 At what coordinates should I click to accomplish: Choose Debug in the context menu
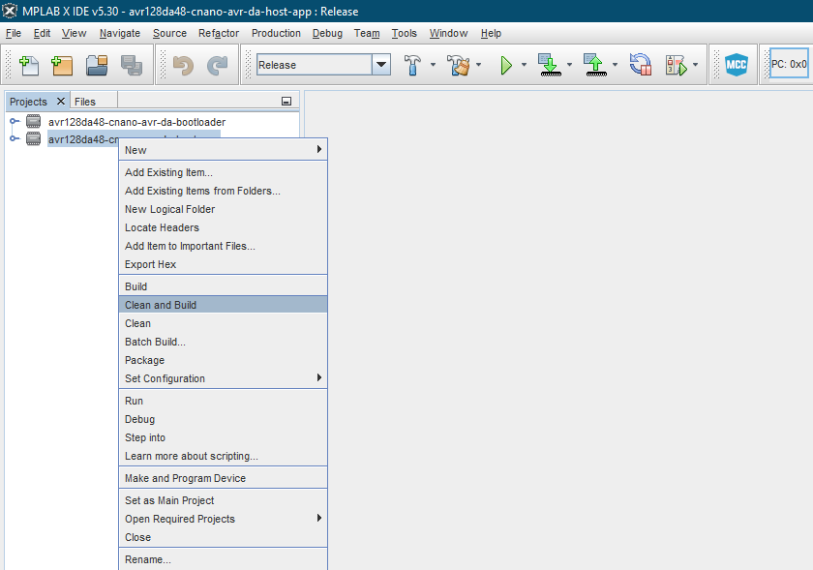point(224,419)
